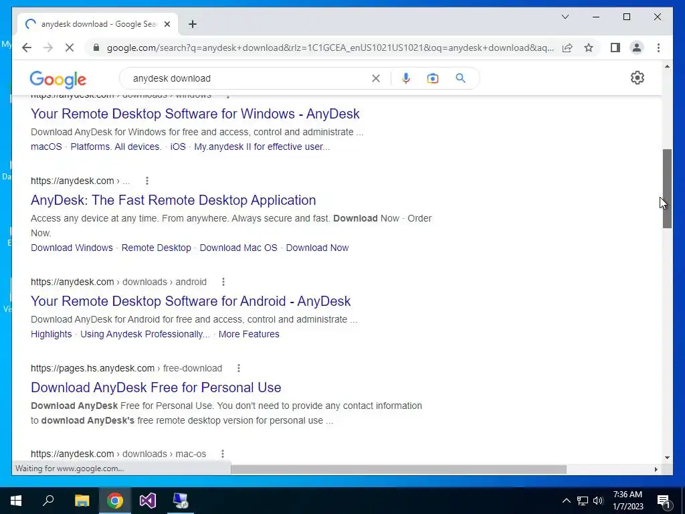Screen dimensions: 685x514
Task: Open more options beside https://anydesk.com › ...
Action: coord(147,181)
